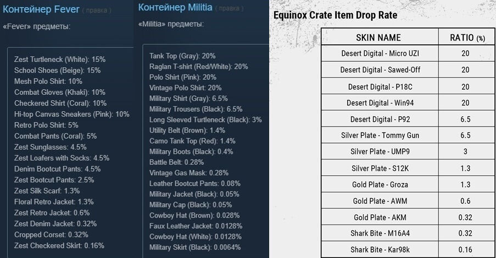Select the Military Skirt (Black) 0.0064% line
The height and width of the screenshot is (258, 496).
(195, 247)
